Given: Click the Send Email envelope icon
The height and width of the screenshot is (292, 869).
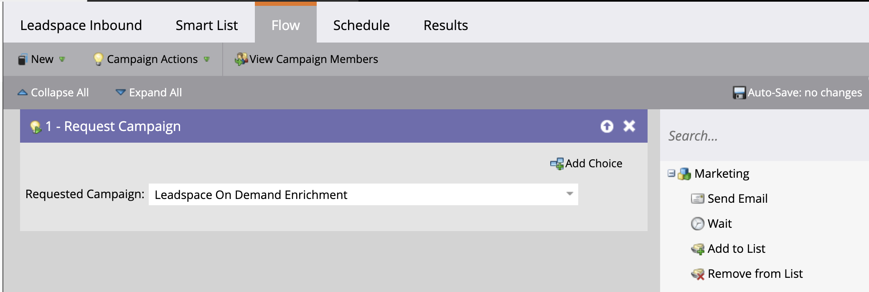Looking at the screenshot, I should (698, 199).
